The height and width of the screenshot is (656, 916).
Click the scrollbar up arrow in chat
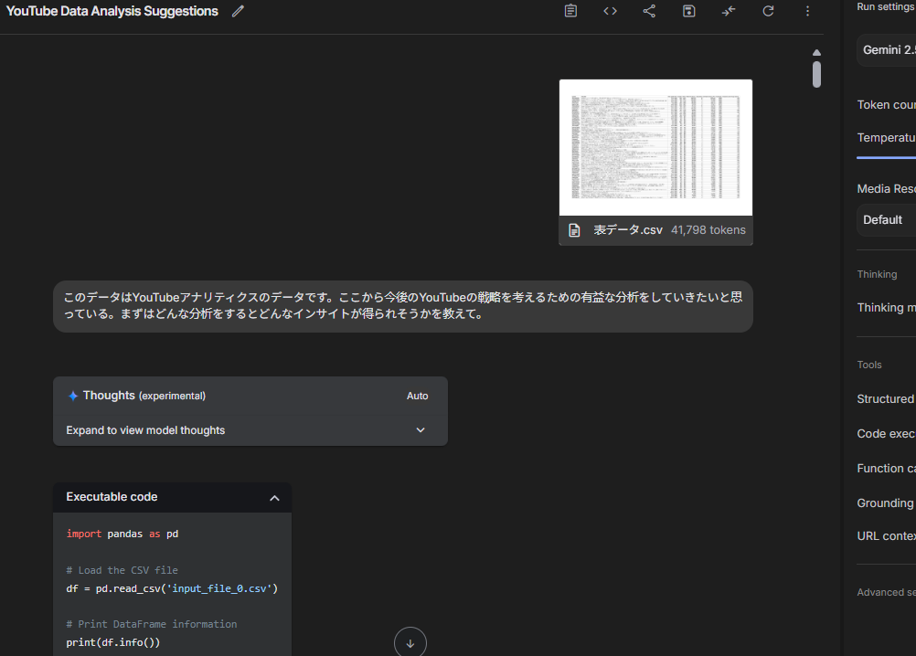click(816, 52)
